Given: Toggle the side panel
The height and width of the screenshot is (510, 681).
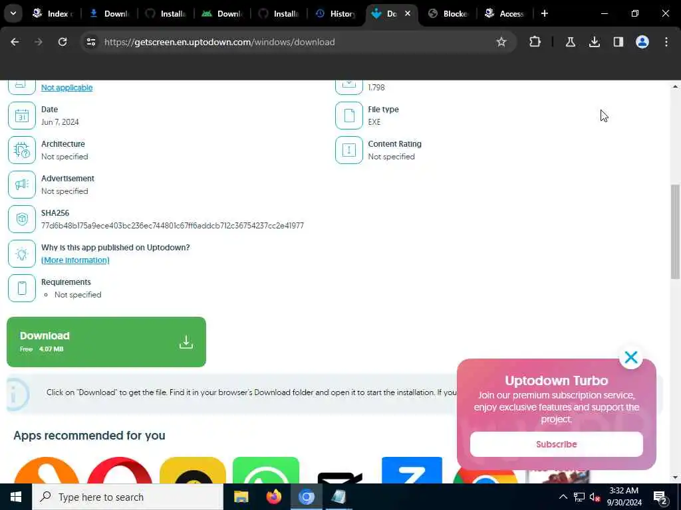Looking at the screenshot, I should tap(618, 42).
